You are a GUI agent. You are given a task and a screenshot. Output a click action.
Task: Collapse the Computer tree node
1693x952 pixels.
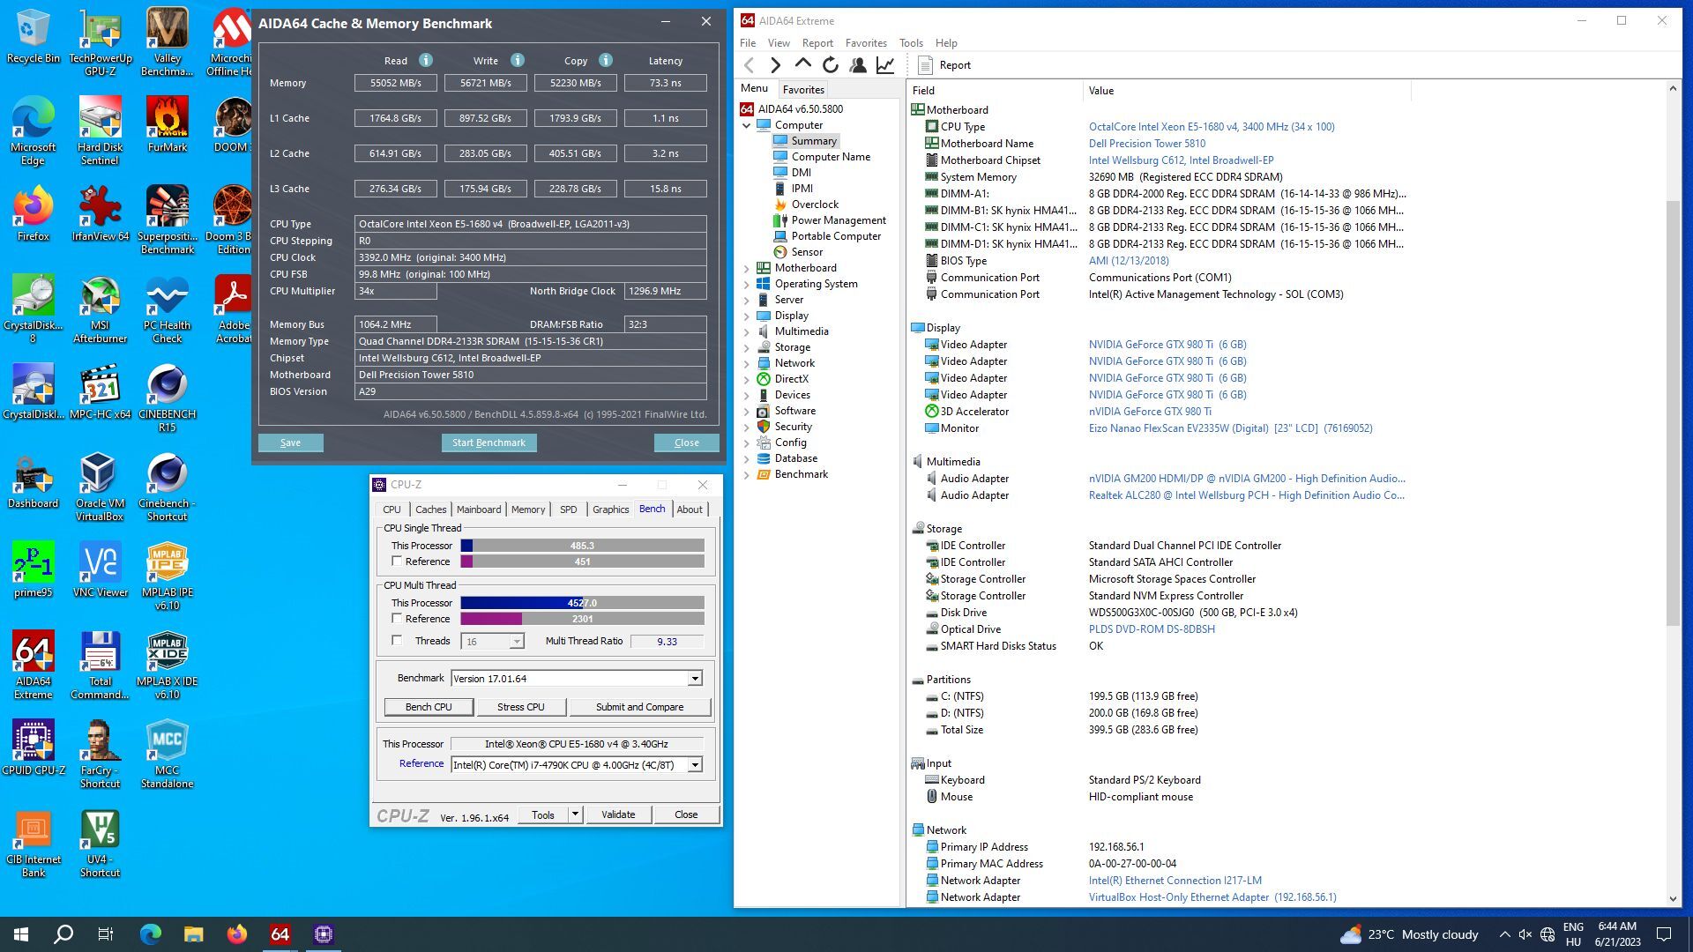point(747,125)
